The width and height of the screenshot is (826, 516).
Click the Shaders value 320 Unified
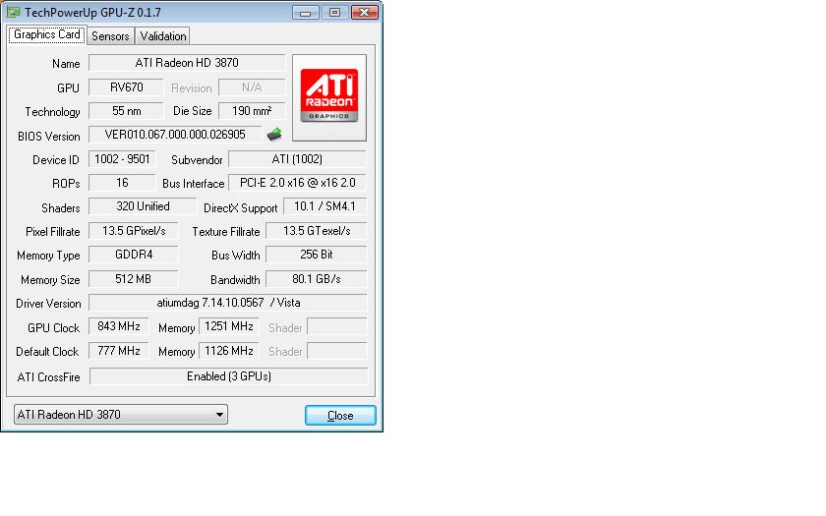(x=143, y=206)
